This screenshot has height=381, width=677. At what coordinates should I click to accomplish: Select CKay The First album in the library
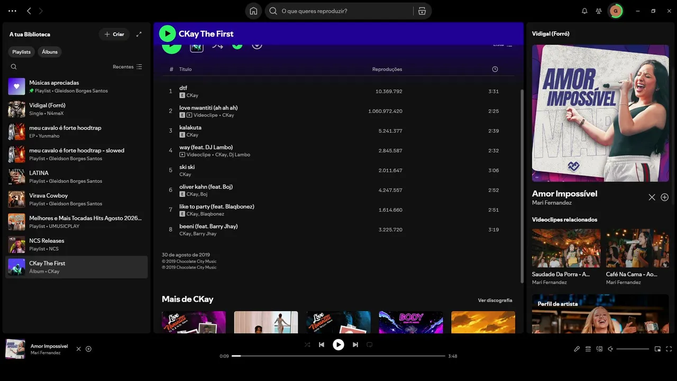point(77,267)
